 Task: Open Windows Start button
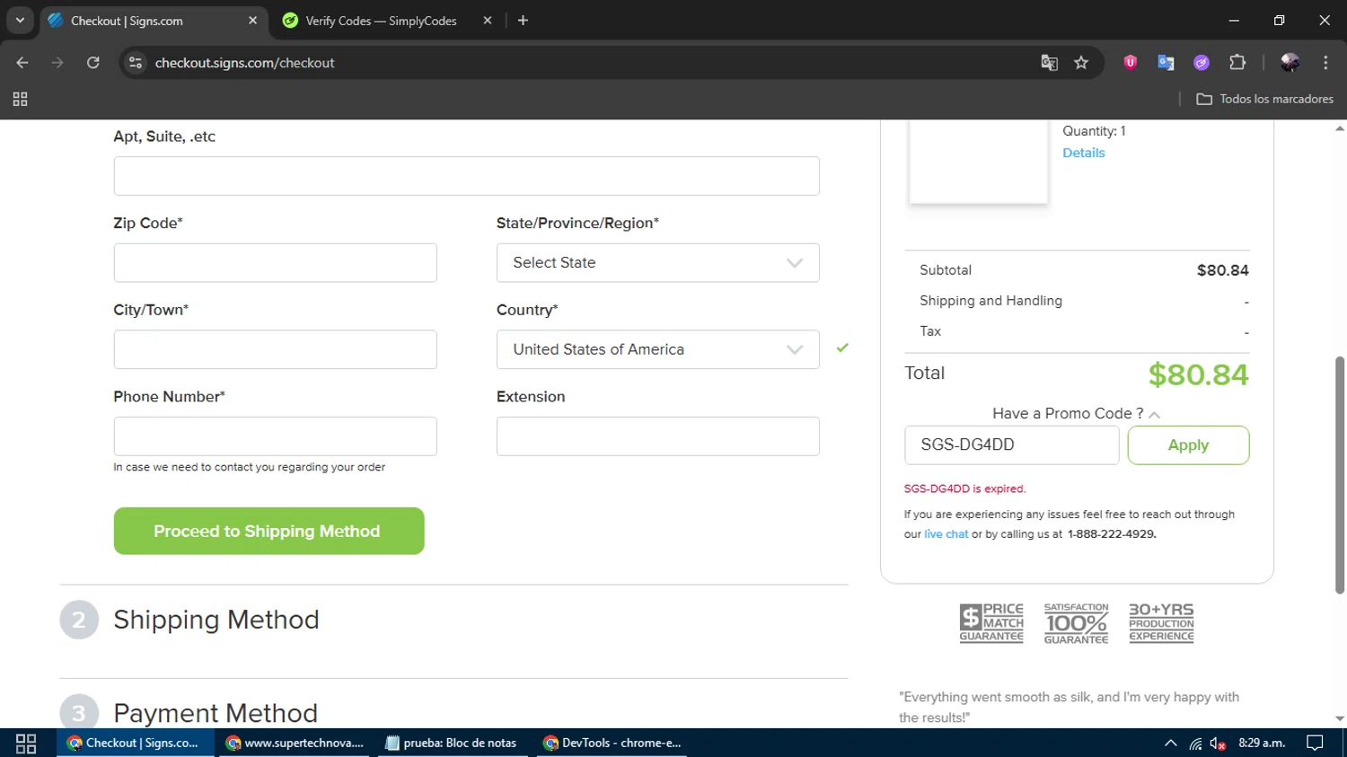tap(26, 743)
